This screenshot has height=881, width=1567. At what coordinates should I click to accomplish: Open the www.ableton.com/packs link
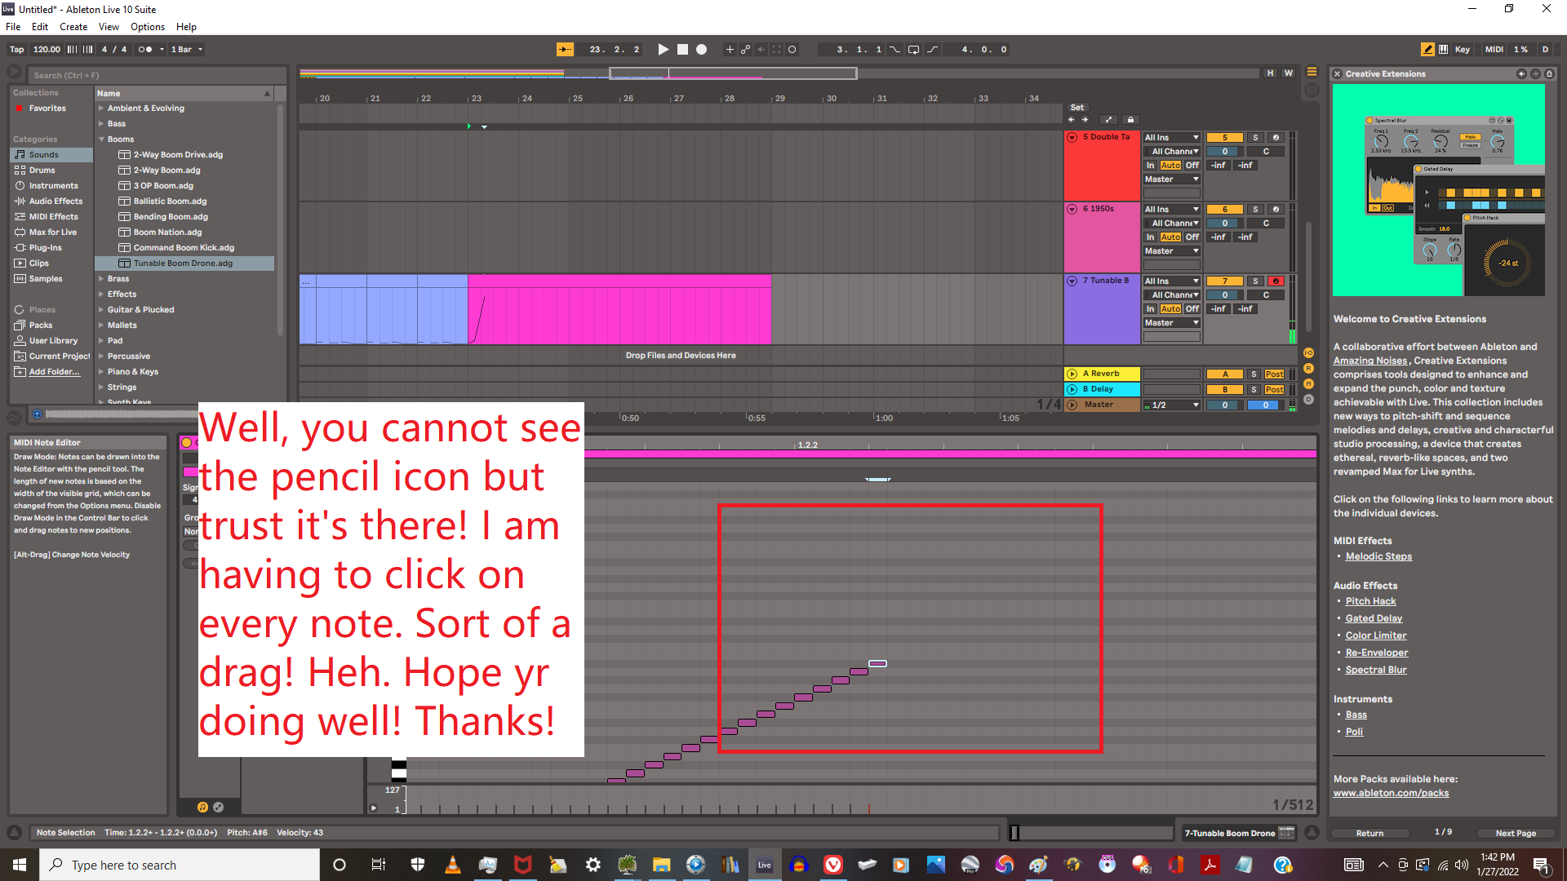(x=1391, y=794)
